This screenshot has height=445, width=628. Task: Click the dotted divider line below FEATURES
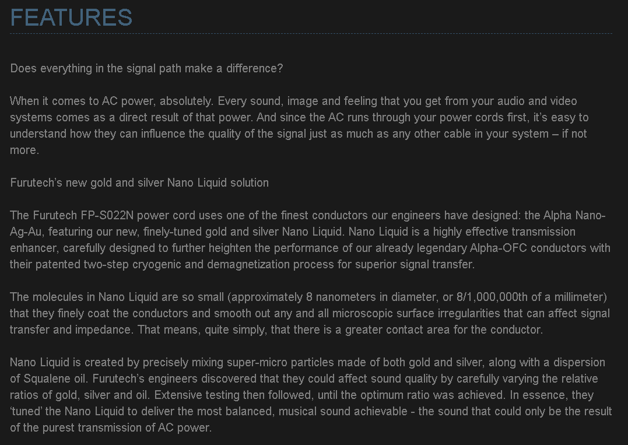coord(311,34)
